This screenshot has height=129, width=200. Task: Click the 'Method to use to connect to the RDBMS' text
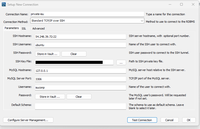(x=170, y=22)
